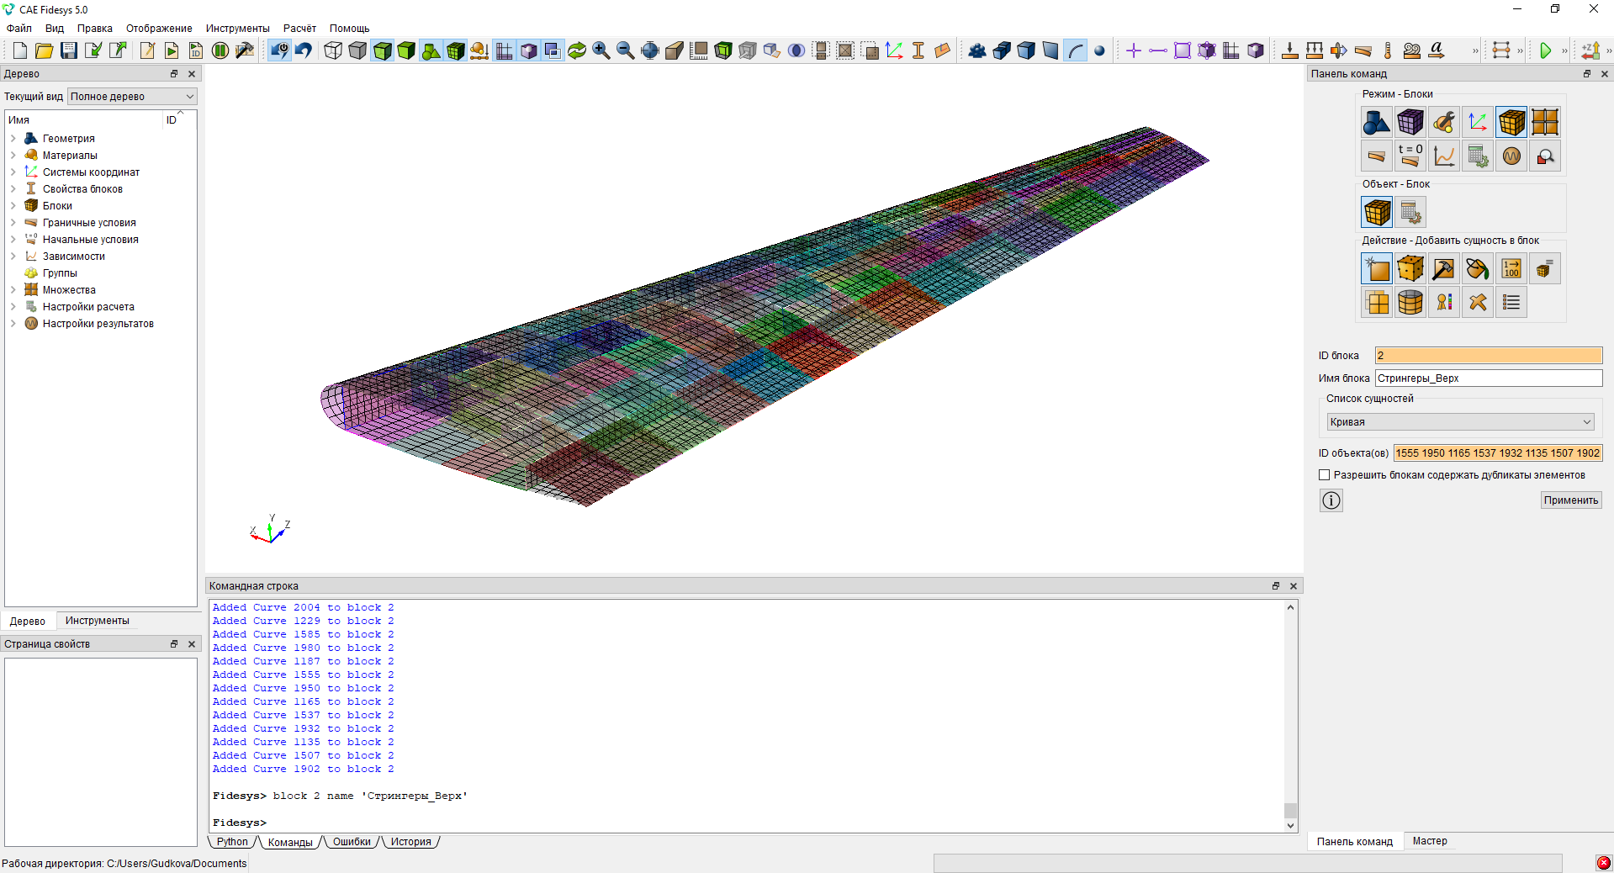Select the results wave mode icon
Viewport: 1614px width, 873px height.
pos(1511,156)
